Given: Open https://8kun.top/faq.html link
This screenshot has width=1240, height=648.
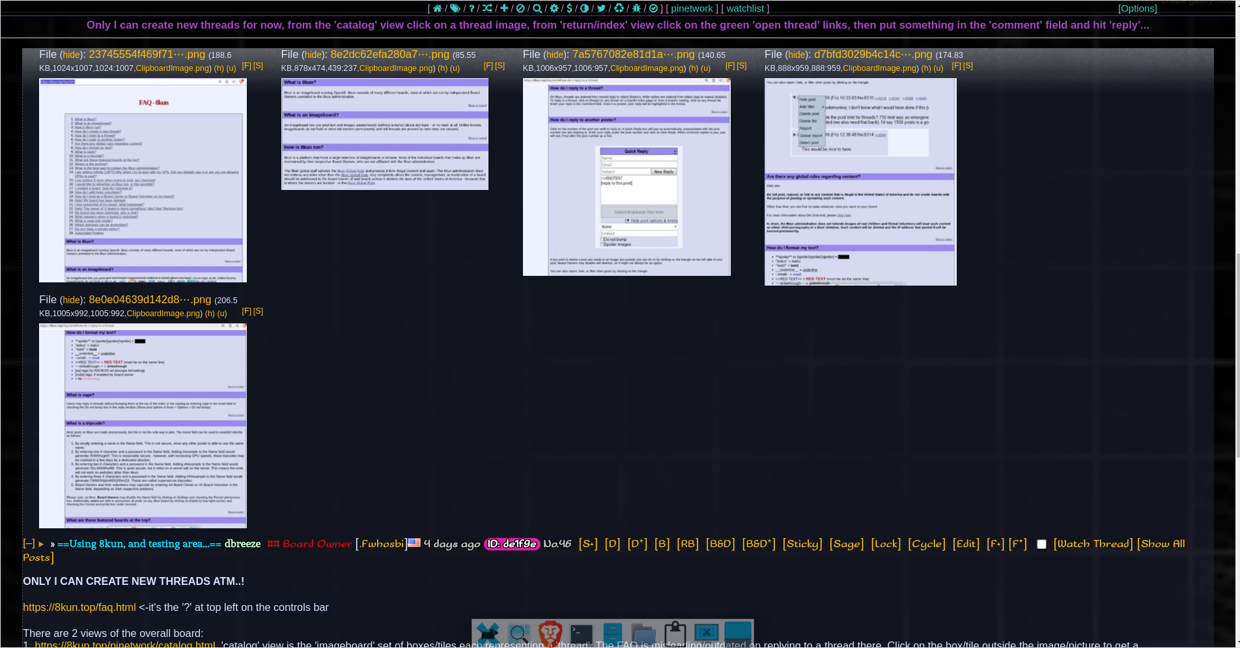Looking at the screenshot, I should [x=79, y=607].
